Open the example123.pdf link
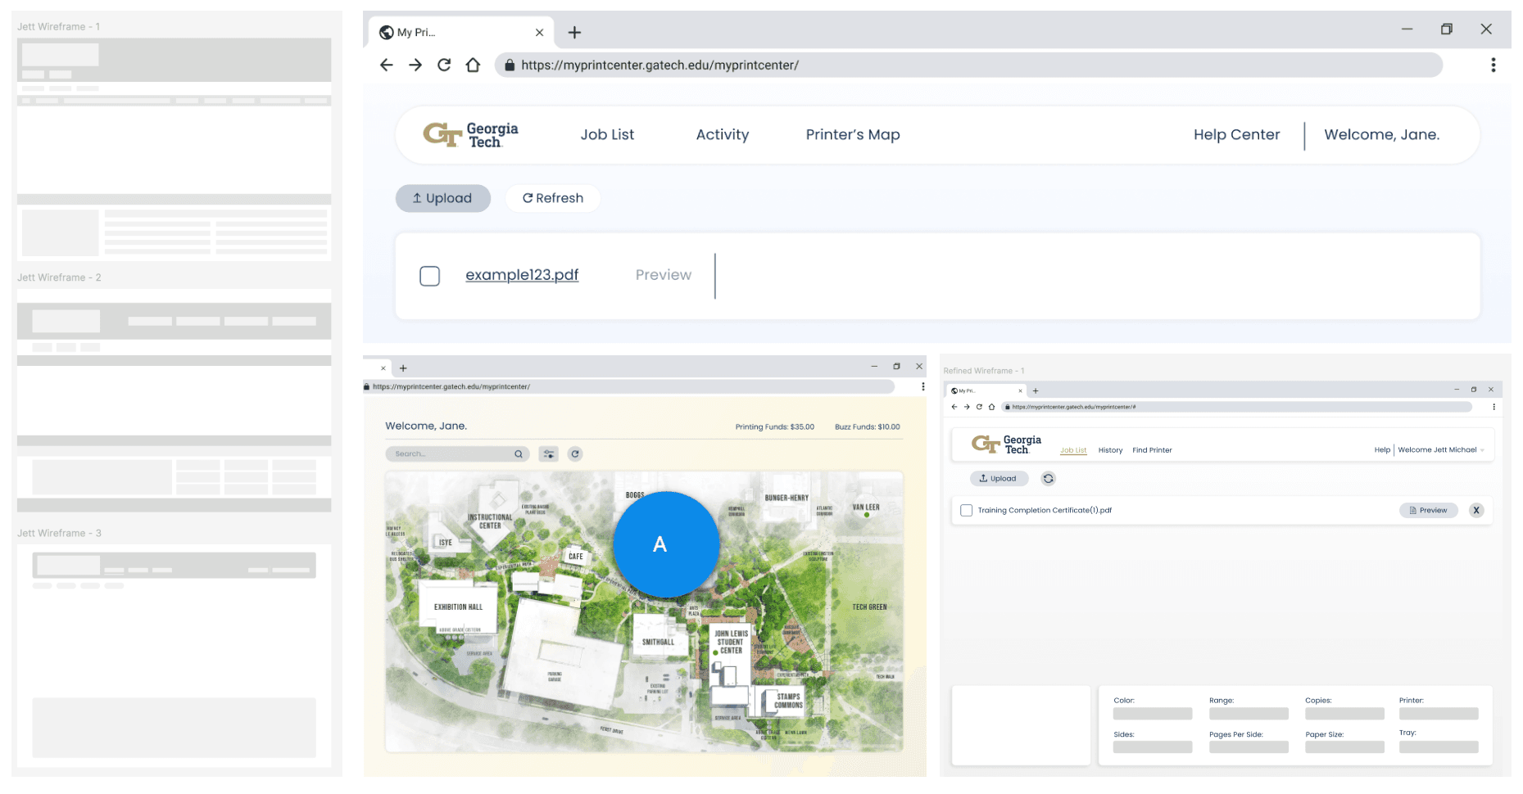Image resolution: width=1523 pixels, height=794 pixels. [x=522, y=275]
